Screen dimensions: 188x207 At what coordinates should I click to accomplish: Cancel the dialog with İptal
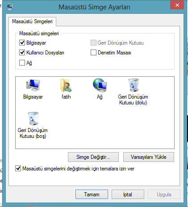tap(128, 195)
